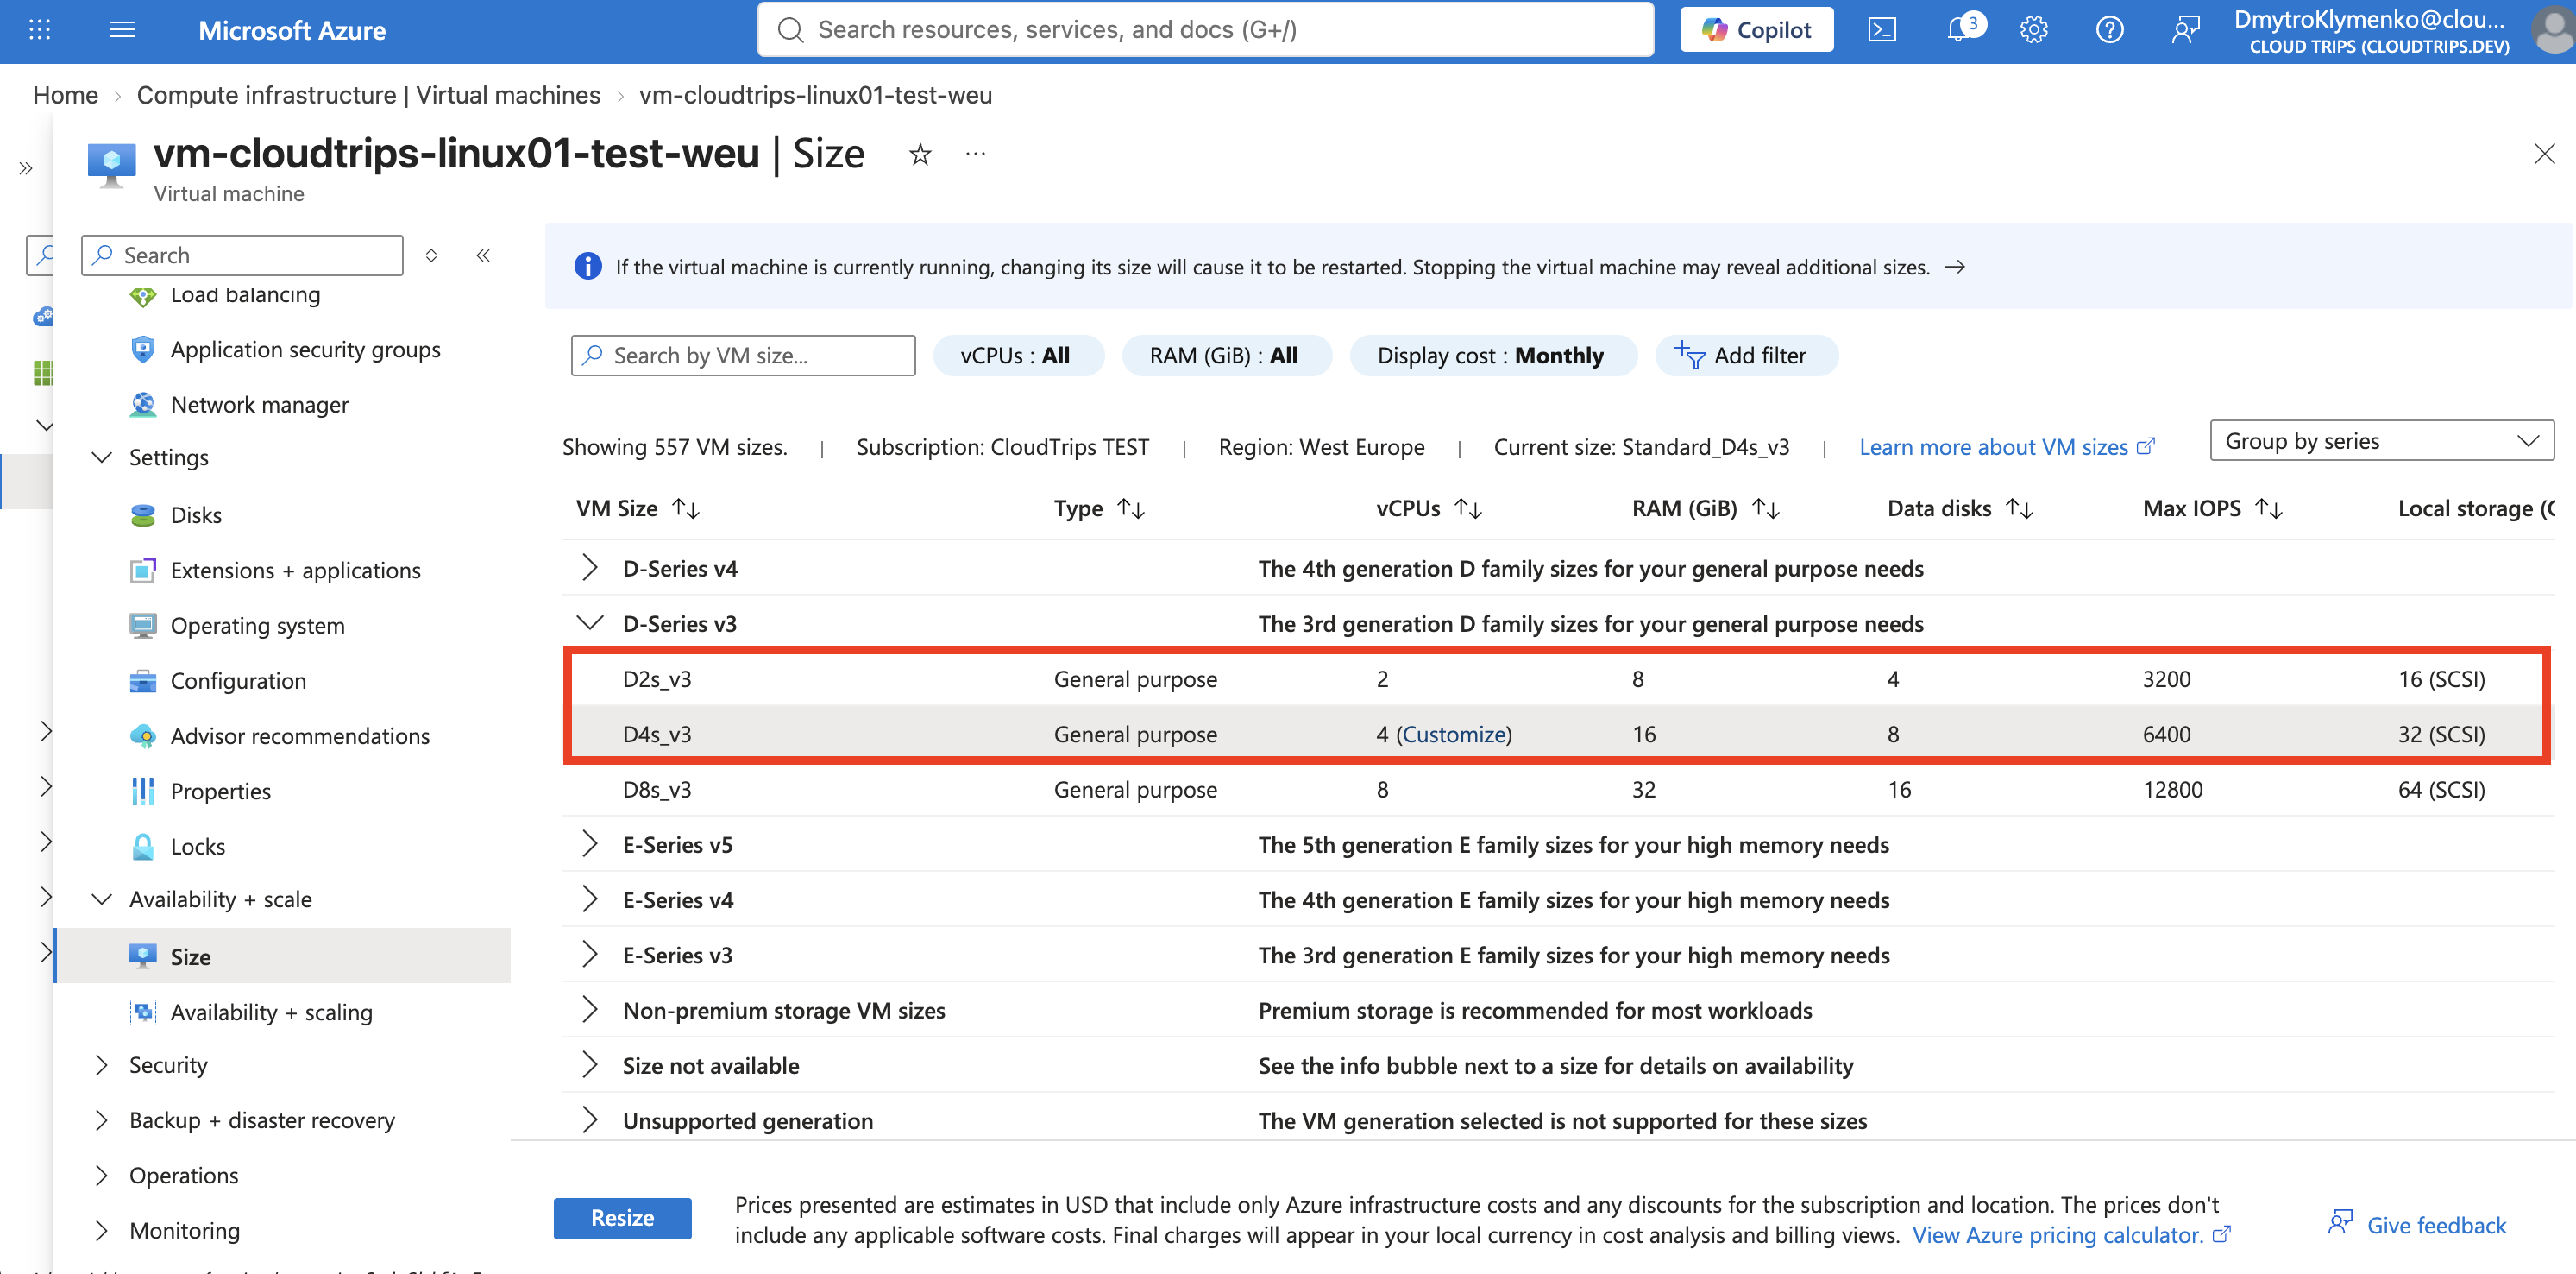
Task: Open the more options ellipsis by title
Action: (976, 155)
